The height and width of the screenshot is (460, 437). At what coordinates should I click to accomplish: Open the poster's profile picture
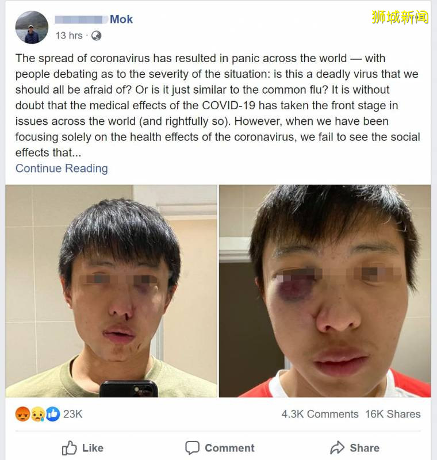(x=32, y=27)
